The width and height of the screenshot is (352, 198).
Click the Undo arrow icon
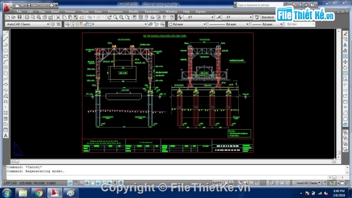pyautogui.click(x=90, y=17)
